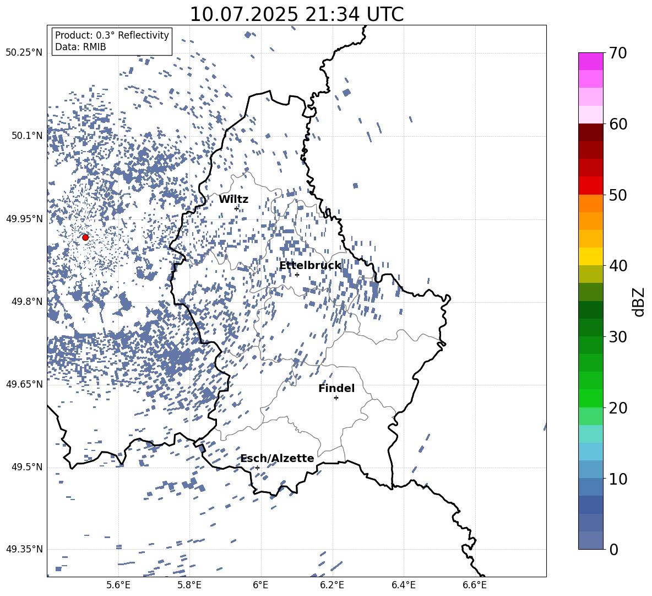Click the 'Findel' city label

click(x=336, y=388)
